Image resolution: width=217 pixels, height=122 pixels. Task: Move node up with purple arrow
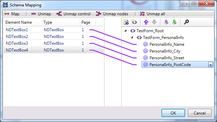[x=146, y=22]
